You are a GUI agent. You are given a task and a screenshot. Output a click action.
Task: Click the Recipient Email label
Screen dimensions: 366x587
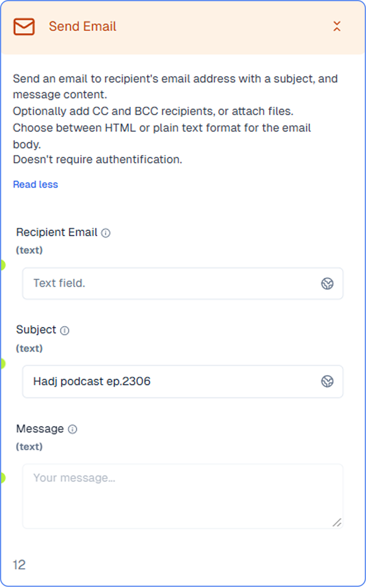tap(57, 232)
